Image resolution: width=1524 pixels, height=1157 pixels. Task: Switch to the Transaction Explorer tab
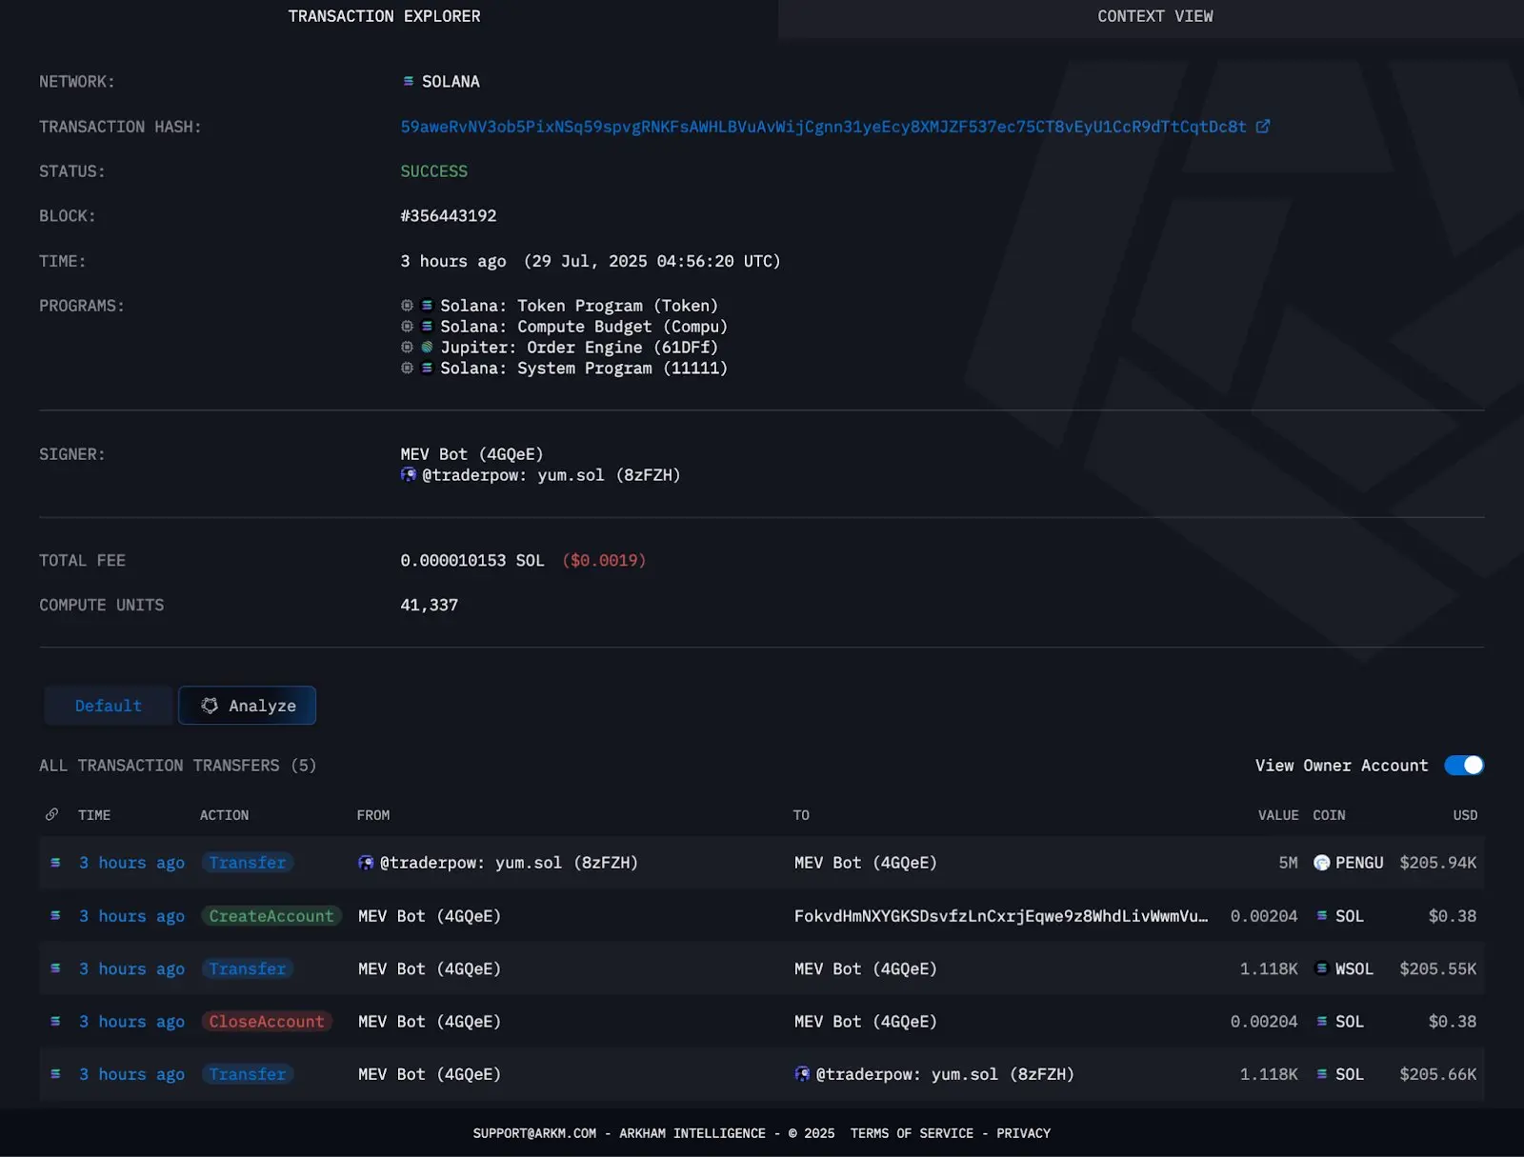[384, 16]
